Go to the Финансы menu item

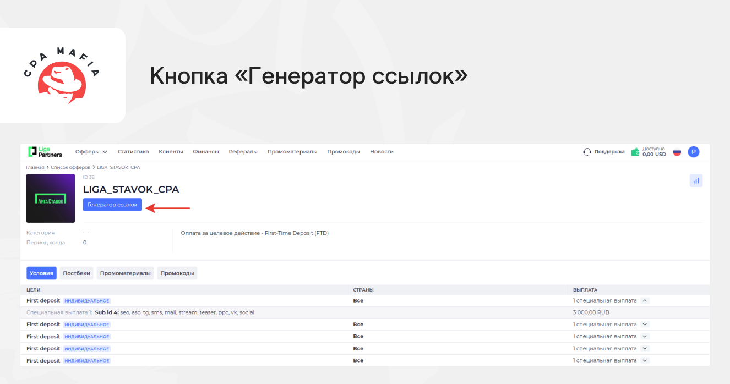tap(206, 152)
